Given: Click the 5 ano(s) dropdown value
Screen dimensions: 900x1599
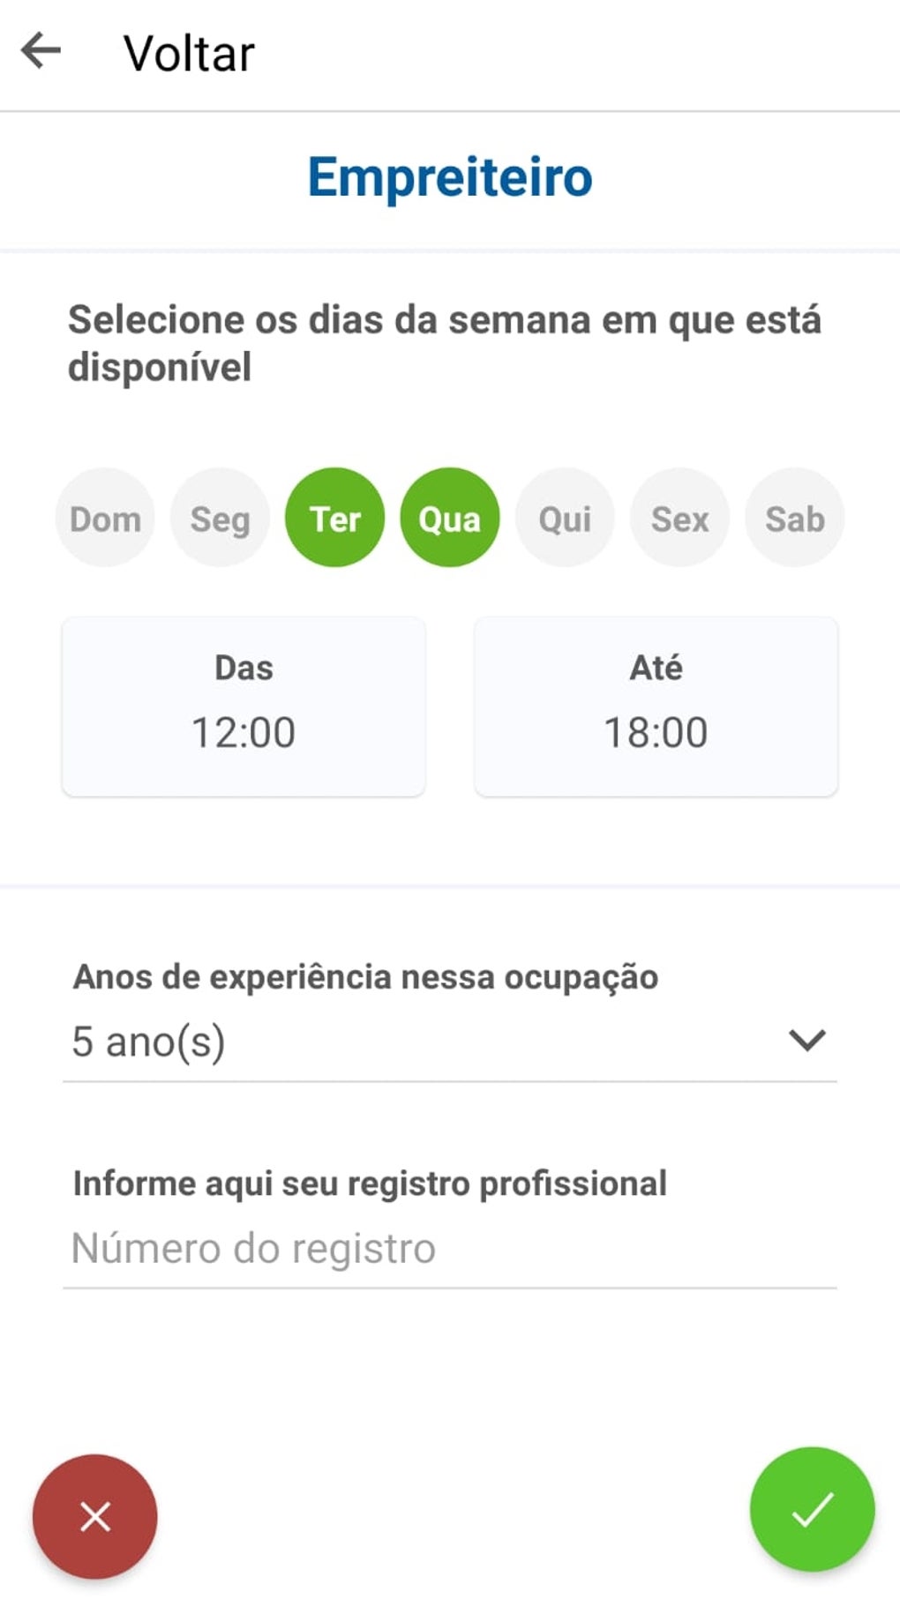Looking at the screenshot, I should pyautogui.click(x=148, y=1042).
